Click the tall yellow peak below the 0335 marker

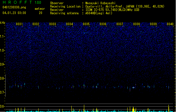coord(84,108)
